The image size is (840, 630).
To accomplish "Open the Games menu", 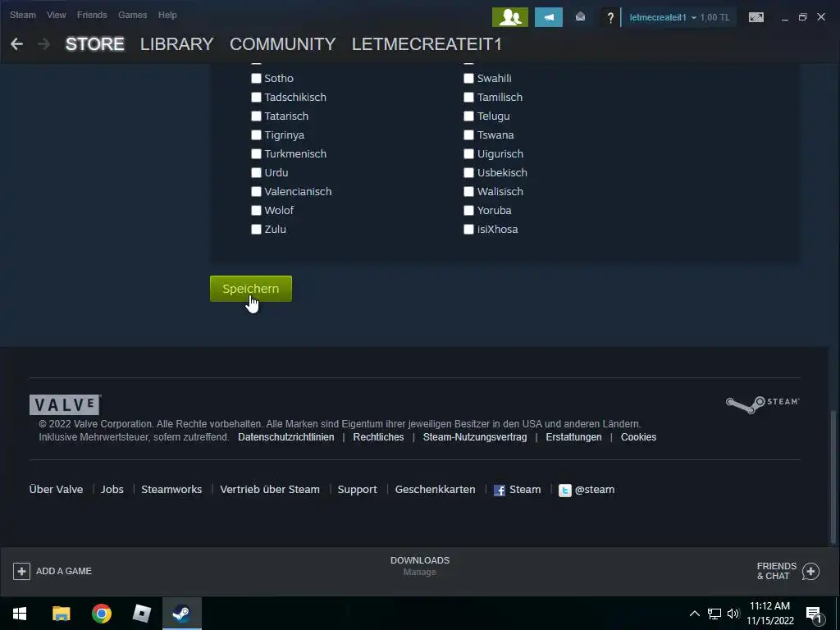I will (x=132, y=15).
